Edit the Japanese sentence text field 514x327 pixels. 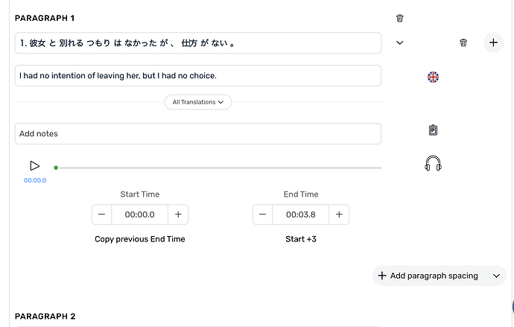click(198, 43)
